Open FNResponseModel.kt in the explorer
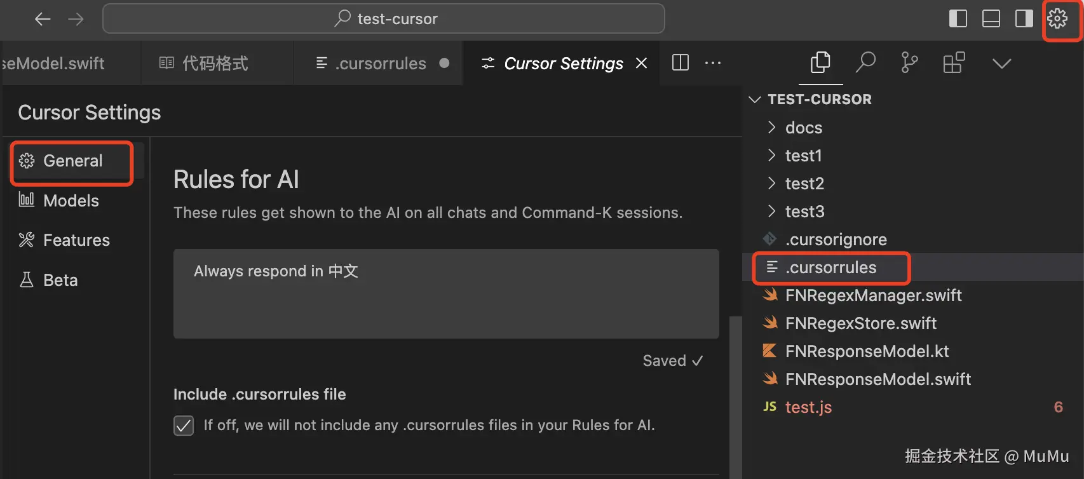The height and width of the screenshot is (479, 1084). [x=867, y=351]
